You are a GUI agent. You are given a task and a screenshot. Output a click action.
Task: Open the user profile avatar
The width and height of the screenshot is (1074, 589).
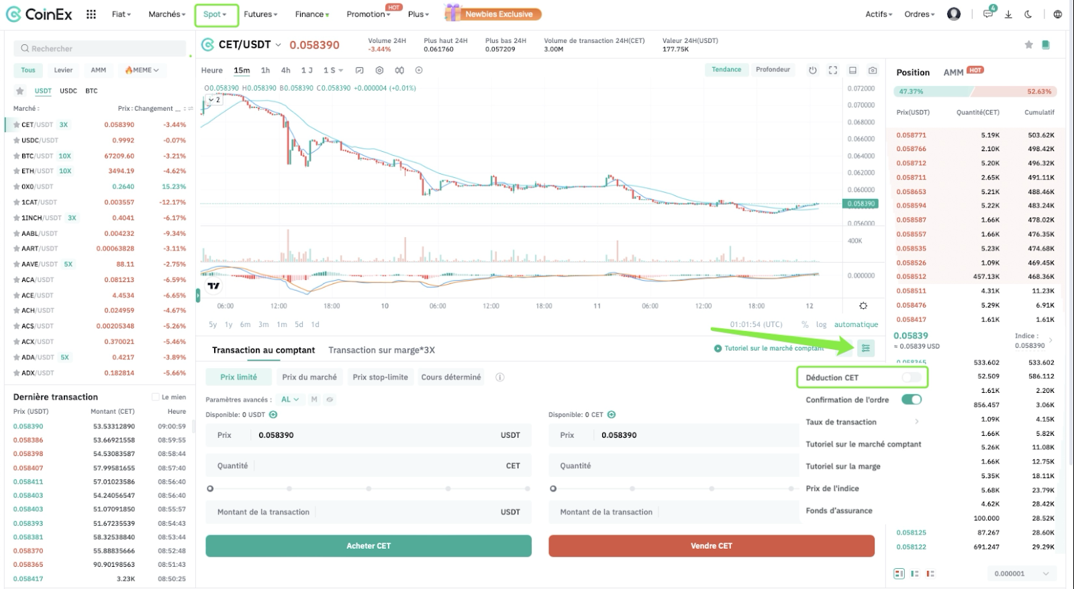(953, 14)
